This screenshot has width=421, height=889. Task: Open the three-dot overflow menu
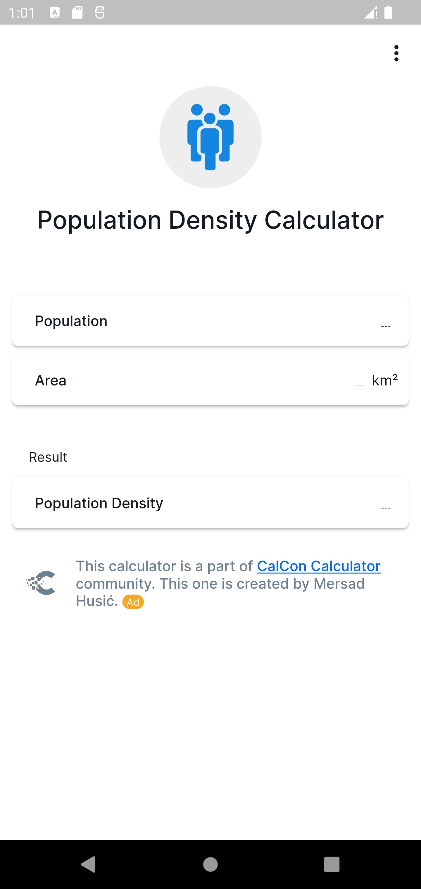click(x=396, y=53)
